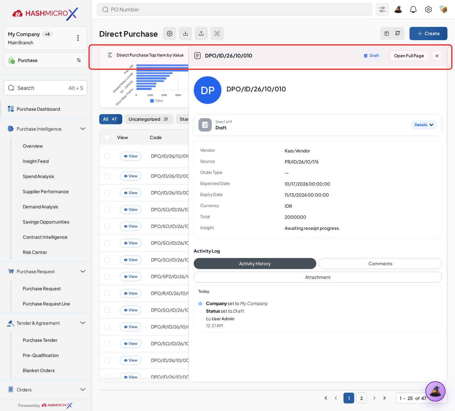455x411 pixels.
Task: Tick the checkbox for the first DPO/ID/26/10 row
Action: click(x=107, y=156)
